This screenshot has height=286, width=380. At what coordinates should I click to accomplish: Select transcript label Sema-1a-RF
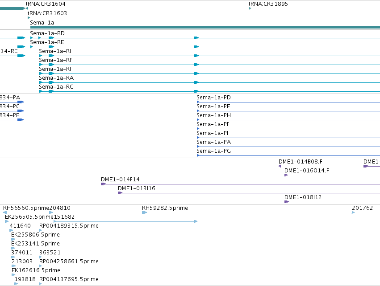pyautogui.click(x=55, y=60)
